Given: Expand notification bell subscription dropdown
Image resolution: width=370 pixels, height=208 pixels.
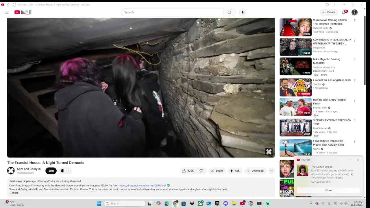Looking at the screenshot, I should point(68,171).
